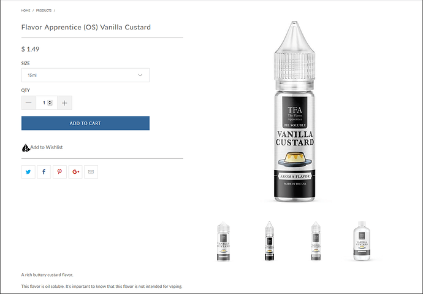Click Add to Wishlist text link
The height and width of the screenshot is (294, 423).
(47, 147)
